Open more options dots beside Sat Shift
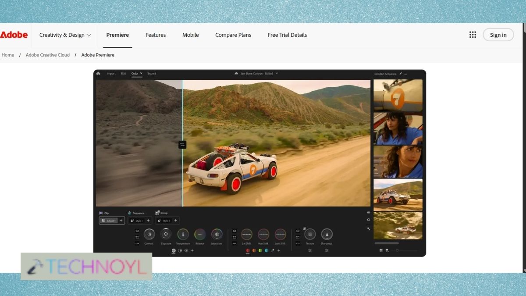Screen dimensions: 526x296 pos(235,243)
